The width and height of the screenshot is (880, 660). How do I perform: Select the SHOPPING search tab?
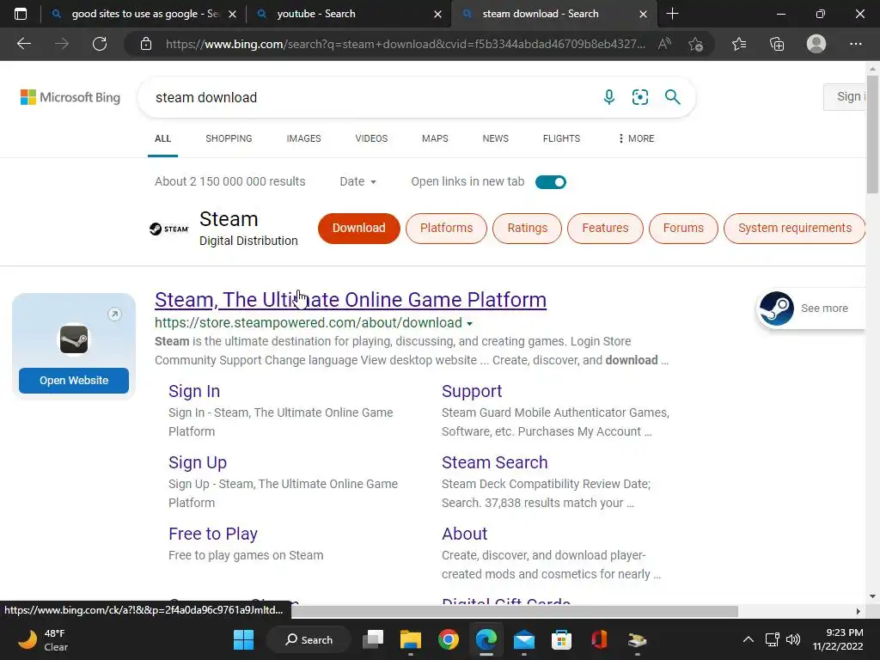tap(229, 138)
